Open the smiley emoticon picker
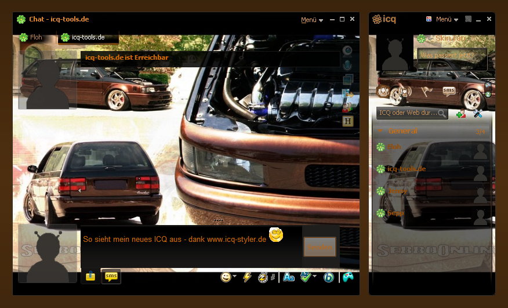The width and height of the screenshot is (508, 308). pyautogui.click(x=226, y=277)
